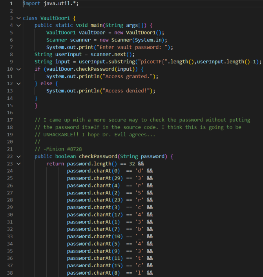Screen dimensions: 263x277
Task: Click line number 1 in the gutter
Action: click(x=11, y=4)
